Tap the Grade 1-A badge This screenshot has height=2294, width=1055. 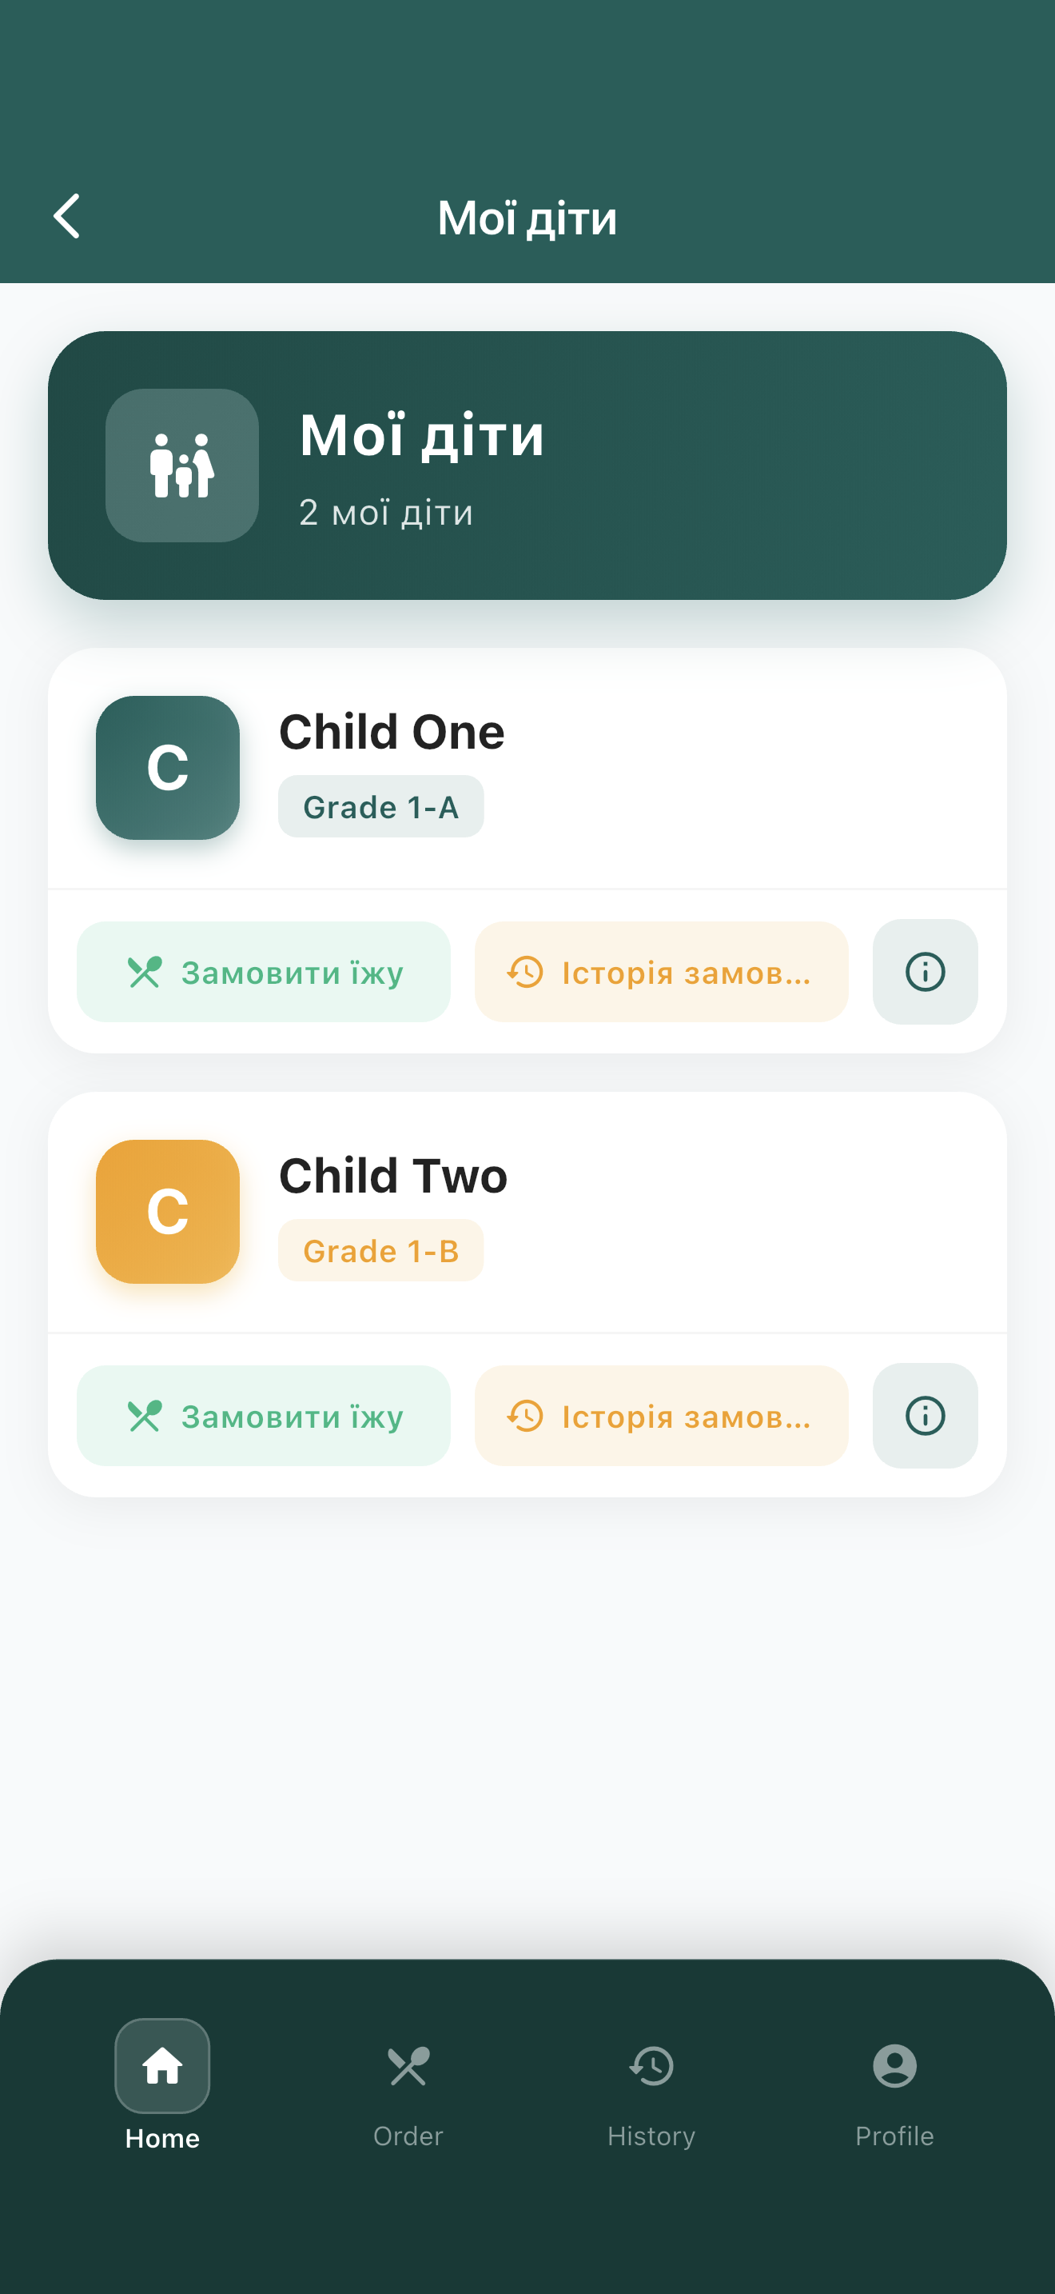[x=380, y=807]
